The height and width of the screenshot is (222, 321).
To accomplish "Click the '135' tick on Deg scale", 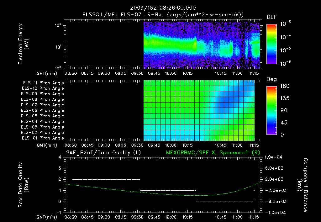I will coord(285,98).
